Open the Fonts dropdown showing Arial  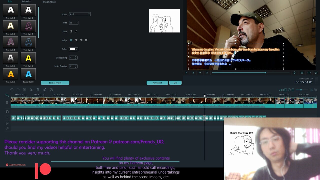pos(80,14)
